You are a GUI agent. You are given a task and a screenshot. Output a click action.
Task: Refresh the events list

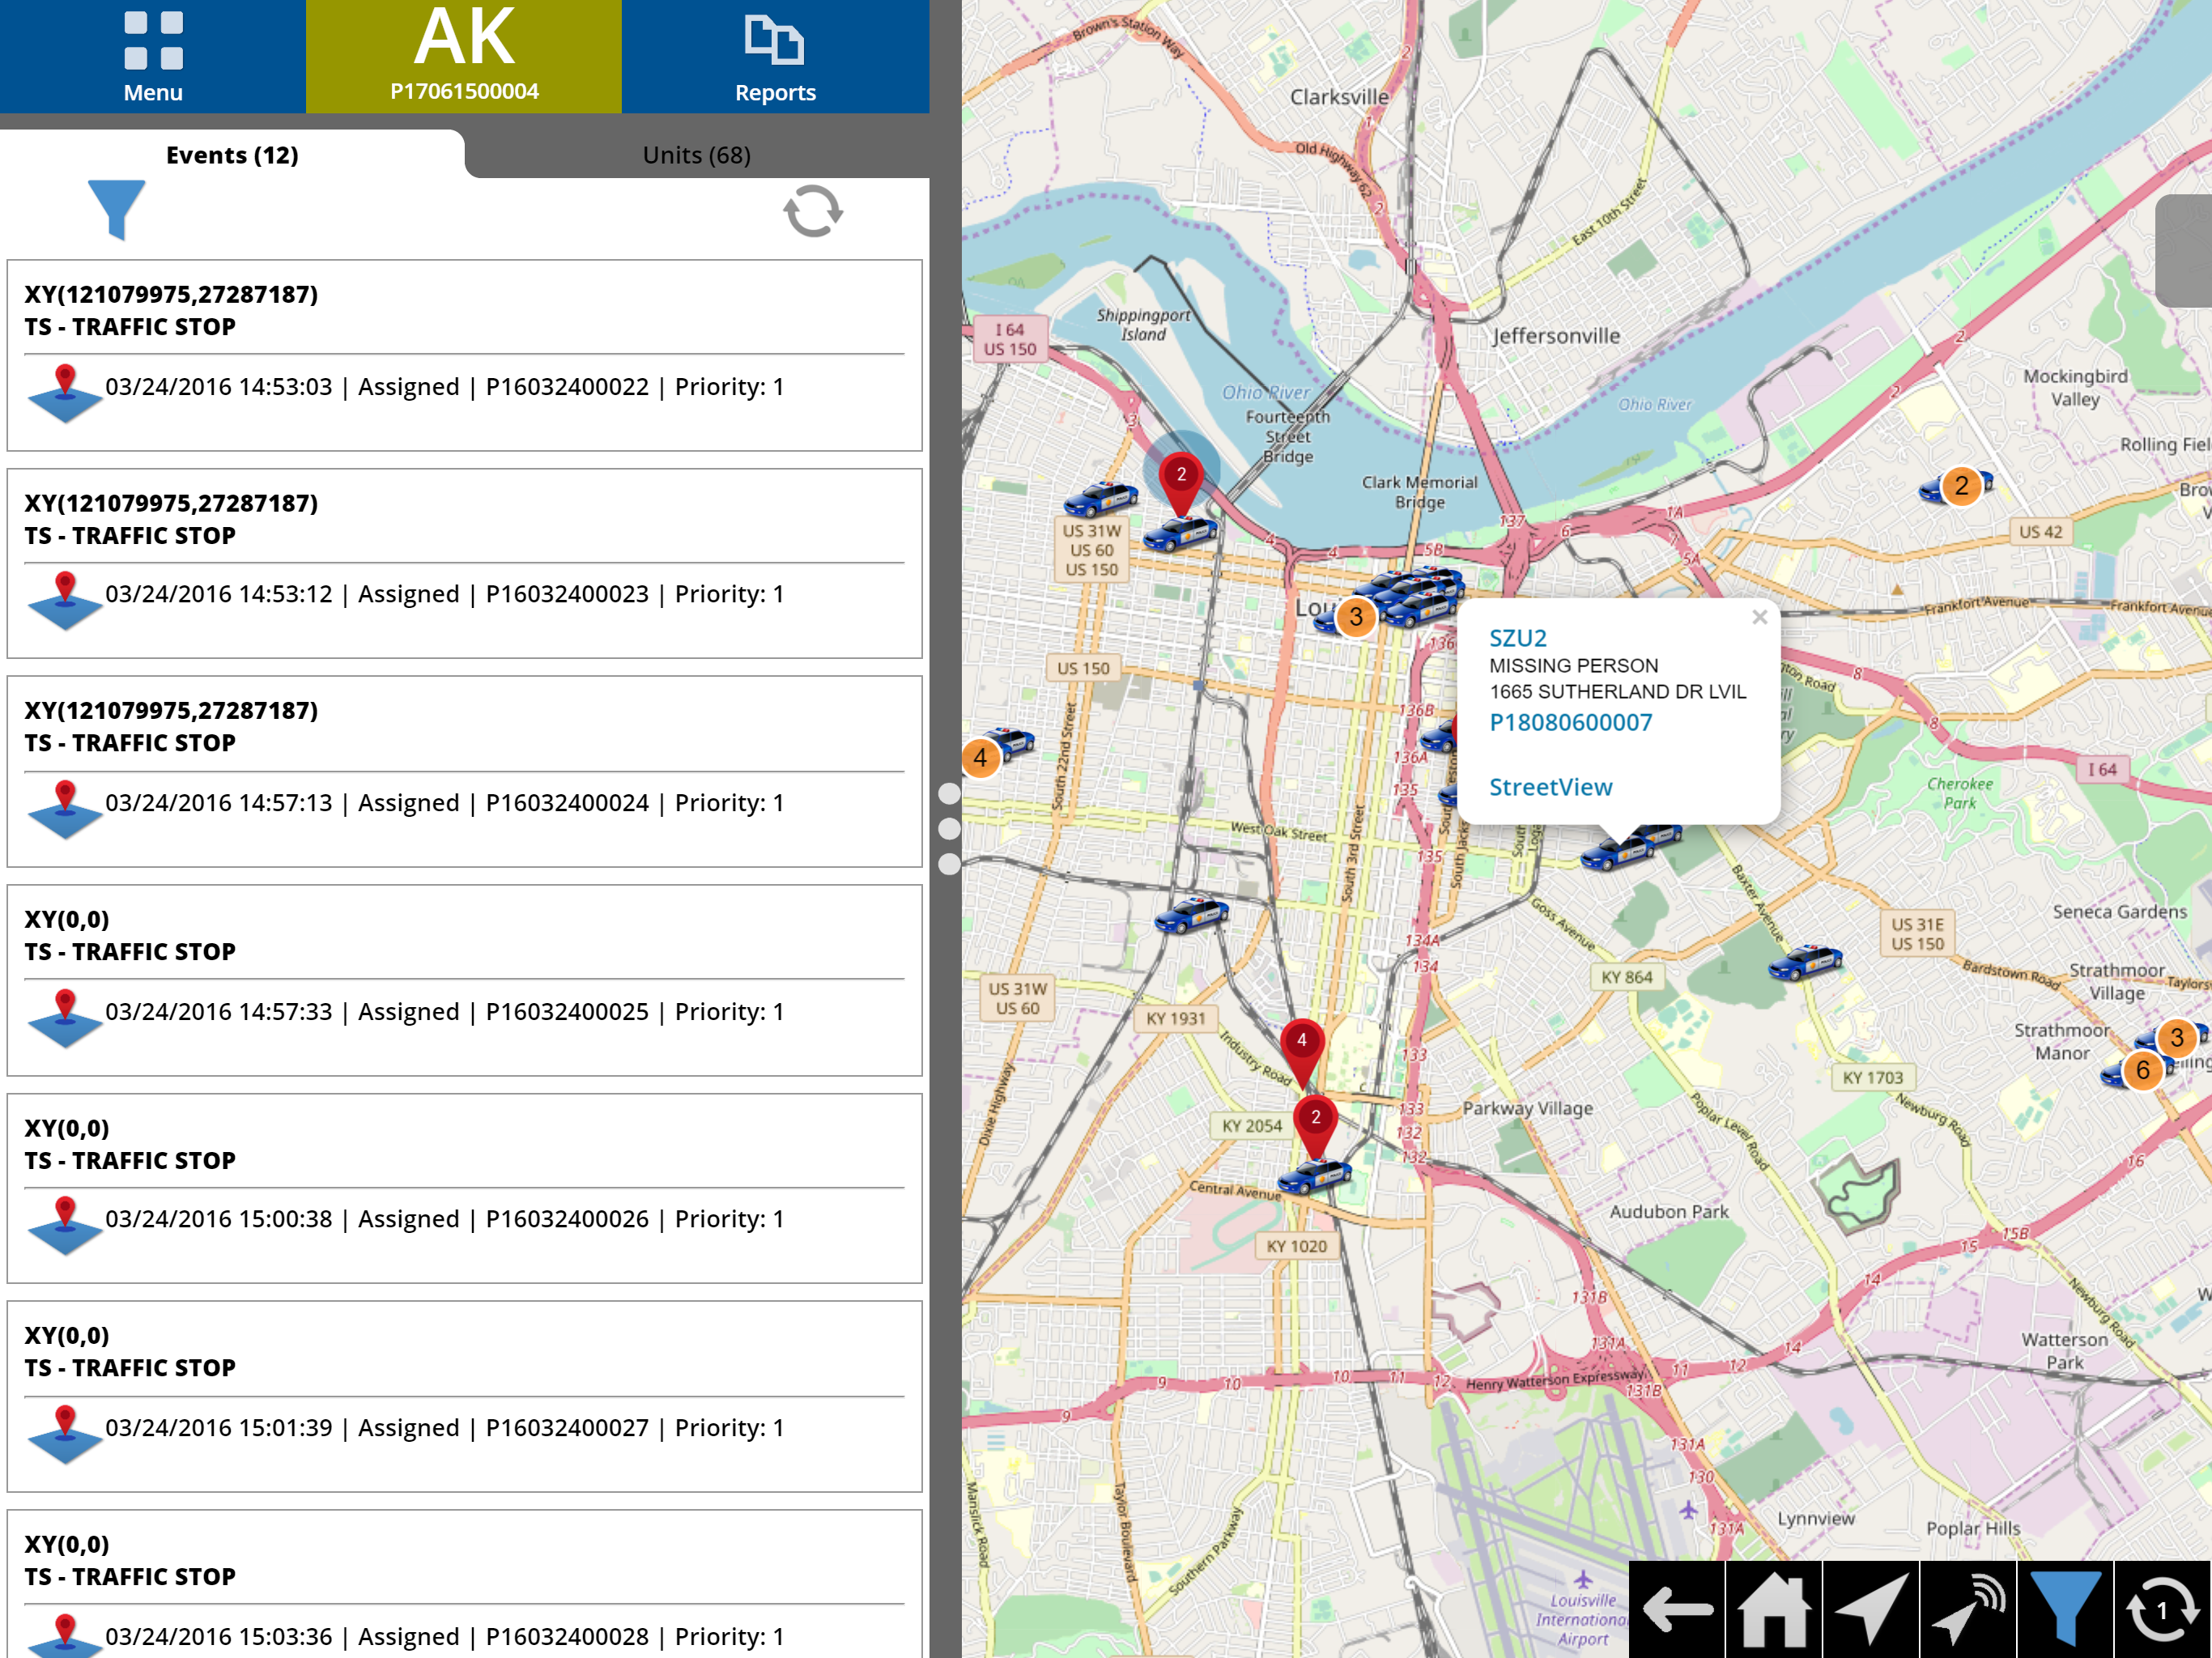click(x=813, y=211)
